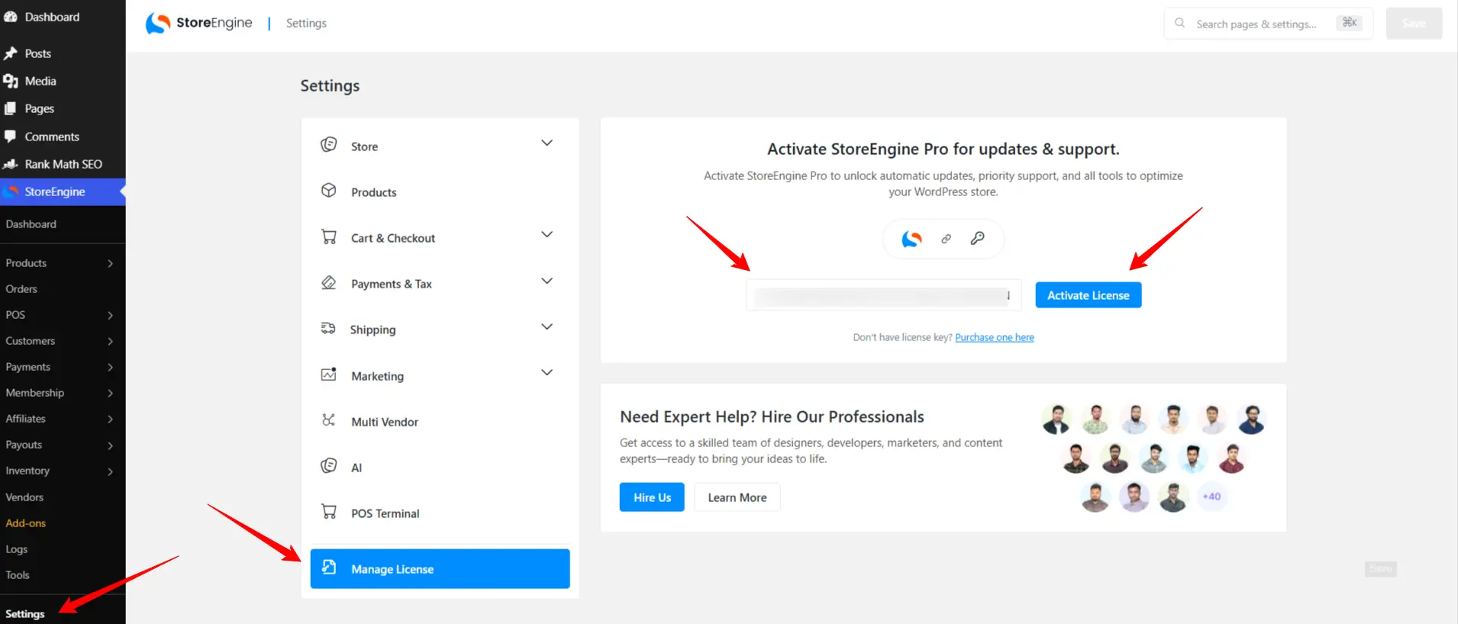Click the Store settings icon
The width and height of the screenshot is (1458, 624).
[329, 145]
